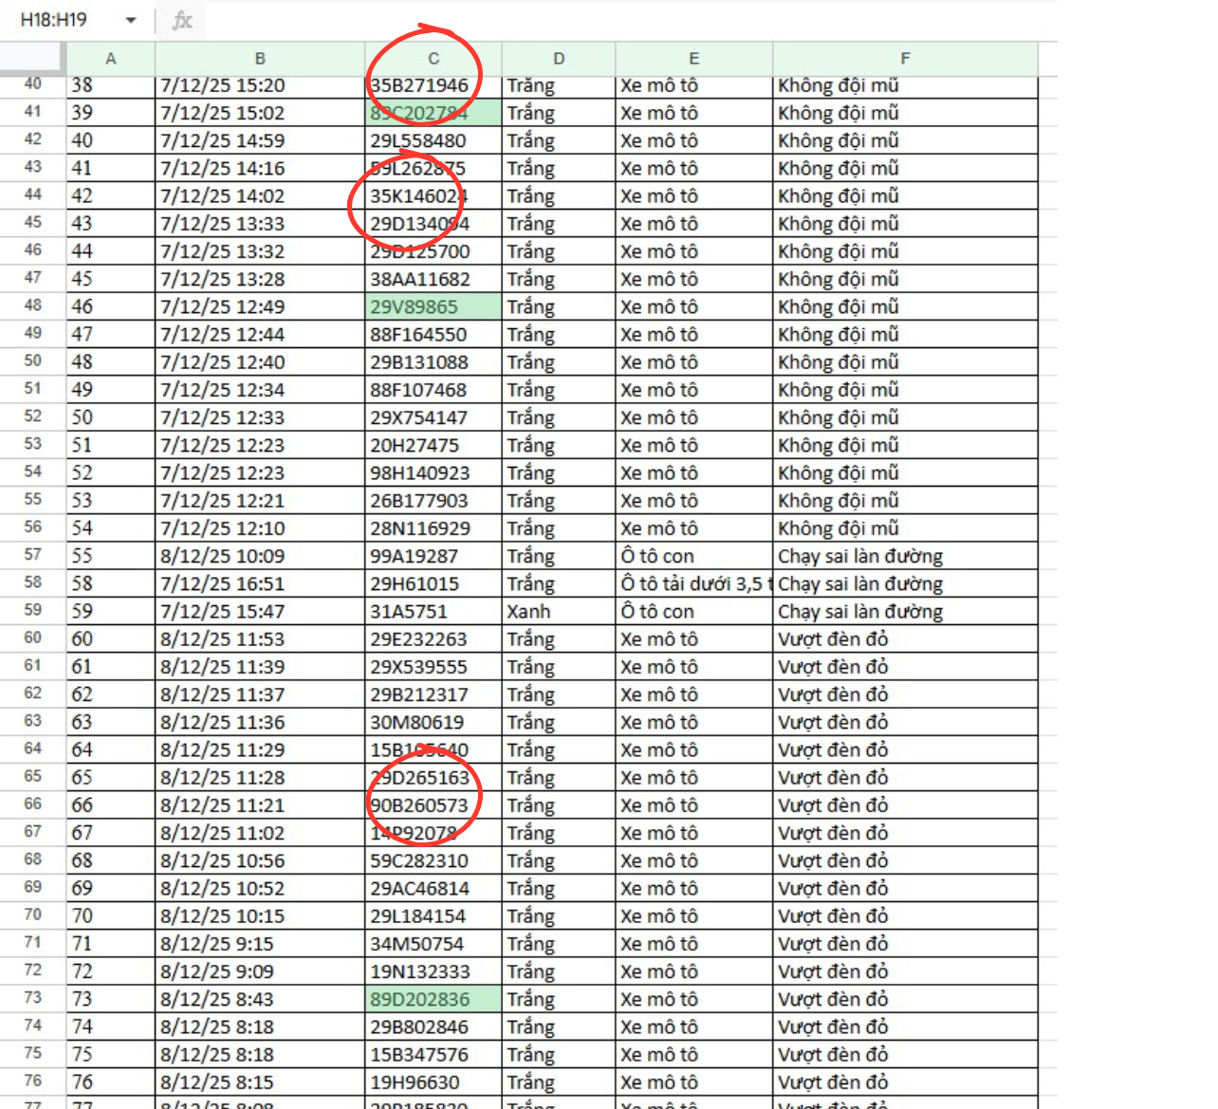
Task: Click the fx function icon
Action: click(182, 20)
